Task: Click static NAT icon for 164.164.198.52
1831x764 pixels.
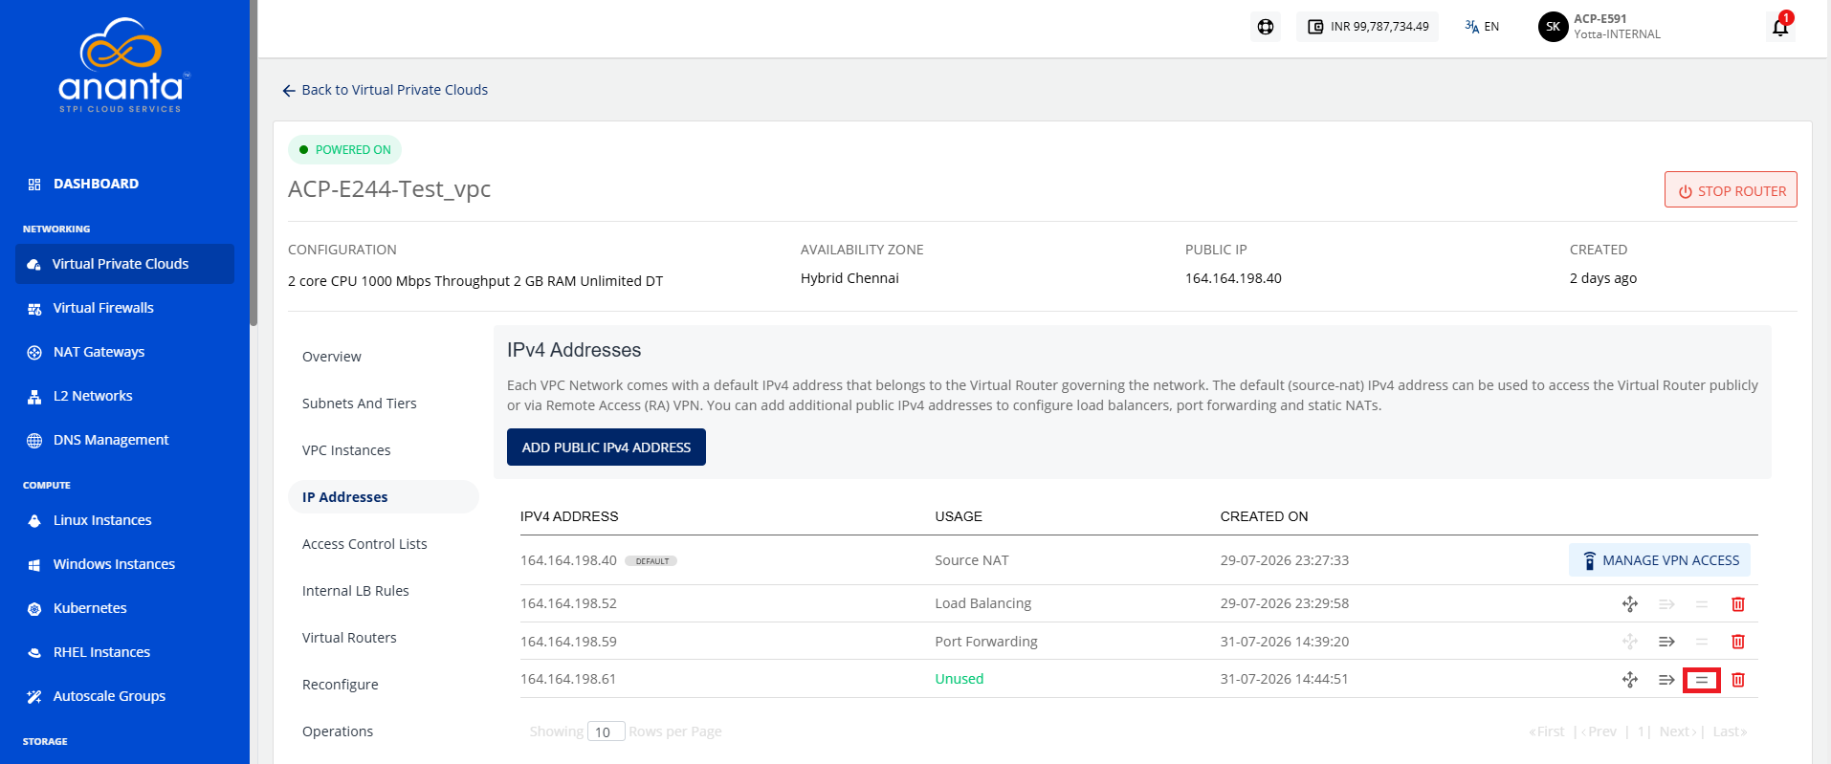Action: 1630,604
